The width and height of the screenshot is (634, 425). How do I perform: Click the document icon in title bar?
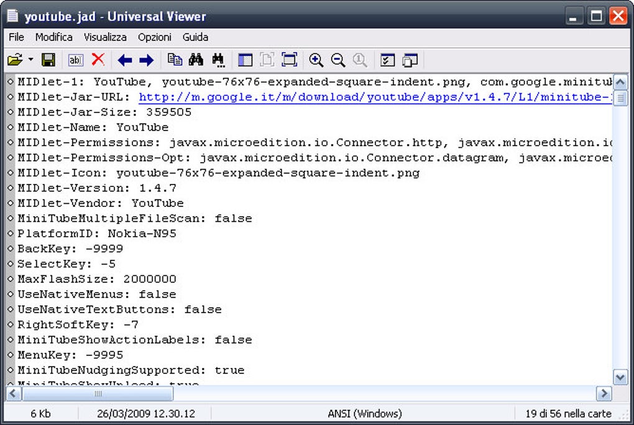click(13, 16)
